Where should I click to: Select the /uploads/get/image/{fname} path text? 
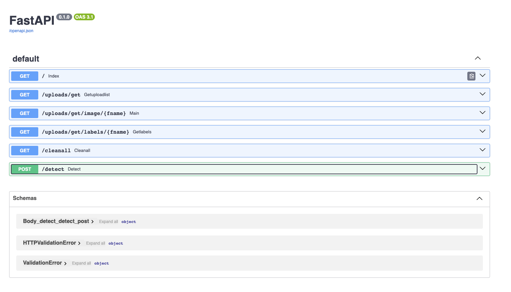[x=84, y=113]
